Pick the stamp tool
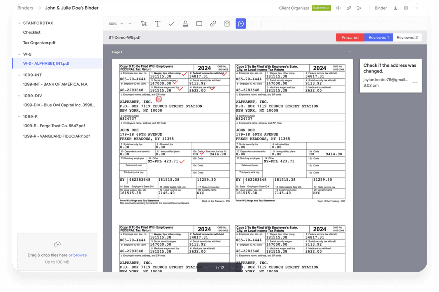439x292 pixels. [185, 24]
